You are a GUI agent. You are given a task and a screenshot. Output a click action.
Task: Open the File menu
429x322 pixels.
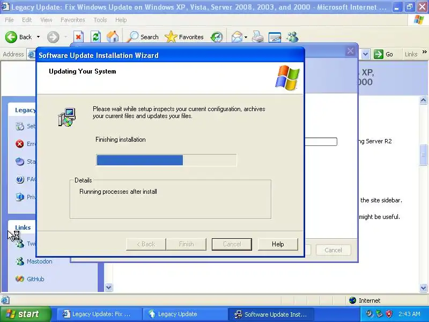point(9,20)
